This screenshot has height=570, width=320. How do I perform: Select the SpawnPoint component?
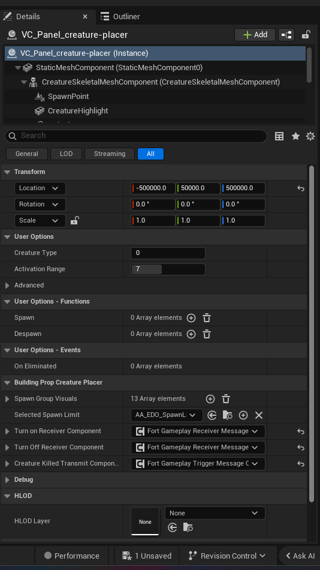pyautogui.click(x=68, y=97)
